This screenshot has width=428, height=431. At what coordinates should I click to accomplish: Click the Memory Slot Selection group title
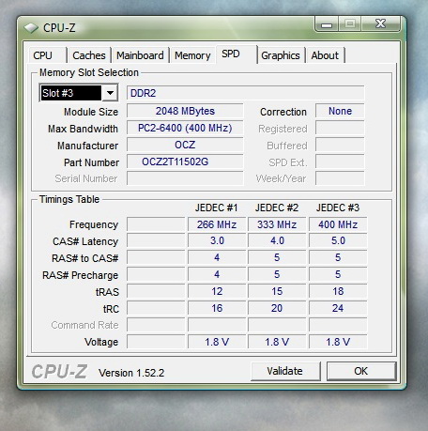[x=89, y=72]
